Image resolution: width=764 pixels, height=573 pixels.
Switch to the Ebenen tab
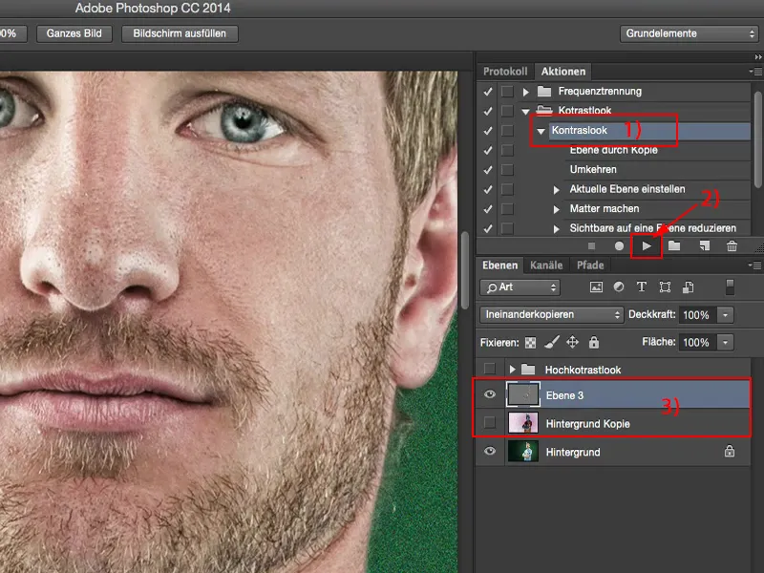pos(499,265)
